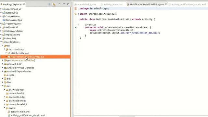This screenshot has width=208, height=117.
Task: Click activity_notification_details.xml file icon in tree
Action: click(9, 115)
